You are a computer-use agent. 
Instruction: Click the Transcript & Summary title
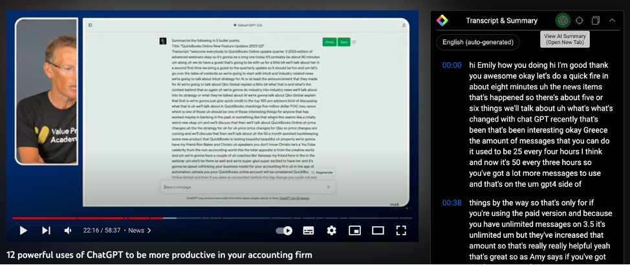click(501, 21)
